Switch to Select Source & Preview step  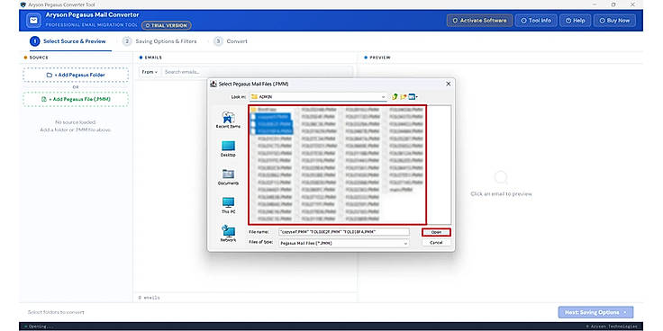point(68,41)
